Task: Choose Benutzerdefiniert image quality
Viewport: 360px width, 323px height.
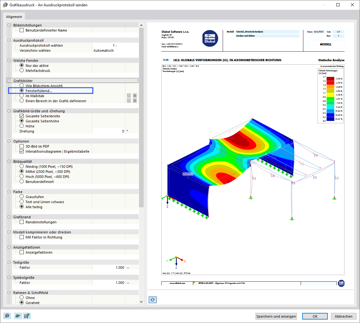Action: pyautogui.click(x=22, y=181)
